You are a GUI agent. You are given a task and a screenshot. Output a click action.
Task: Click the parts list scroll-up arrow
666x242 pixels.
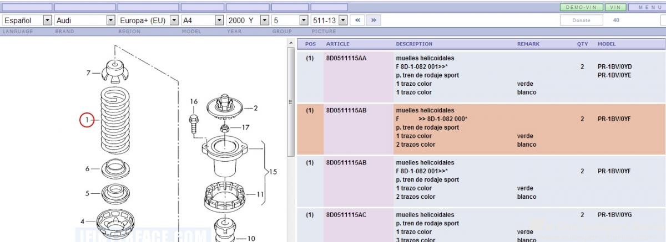coord(291,44)
